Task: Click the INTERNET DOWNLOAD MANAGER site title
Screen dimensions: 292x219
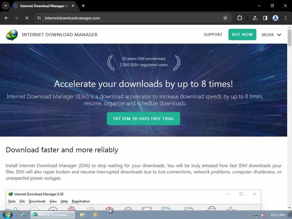Action: [x=60, y=35]
